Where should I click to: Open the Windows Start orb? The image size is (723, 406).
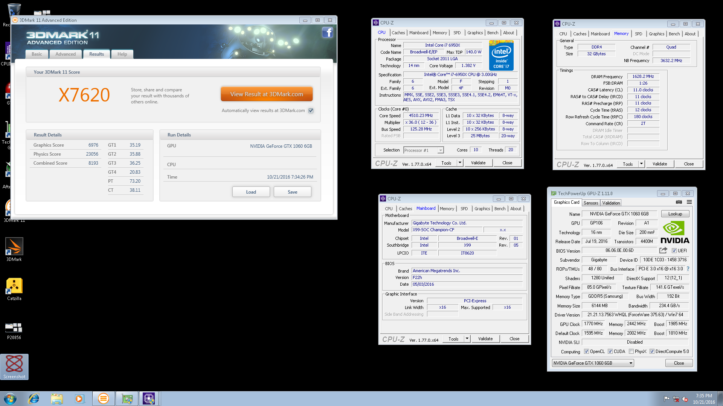point(10,398)
